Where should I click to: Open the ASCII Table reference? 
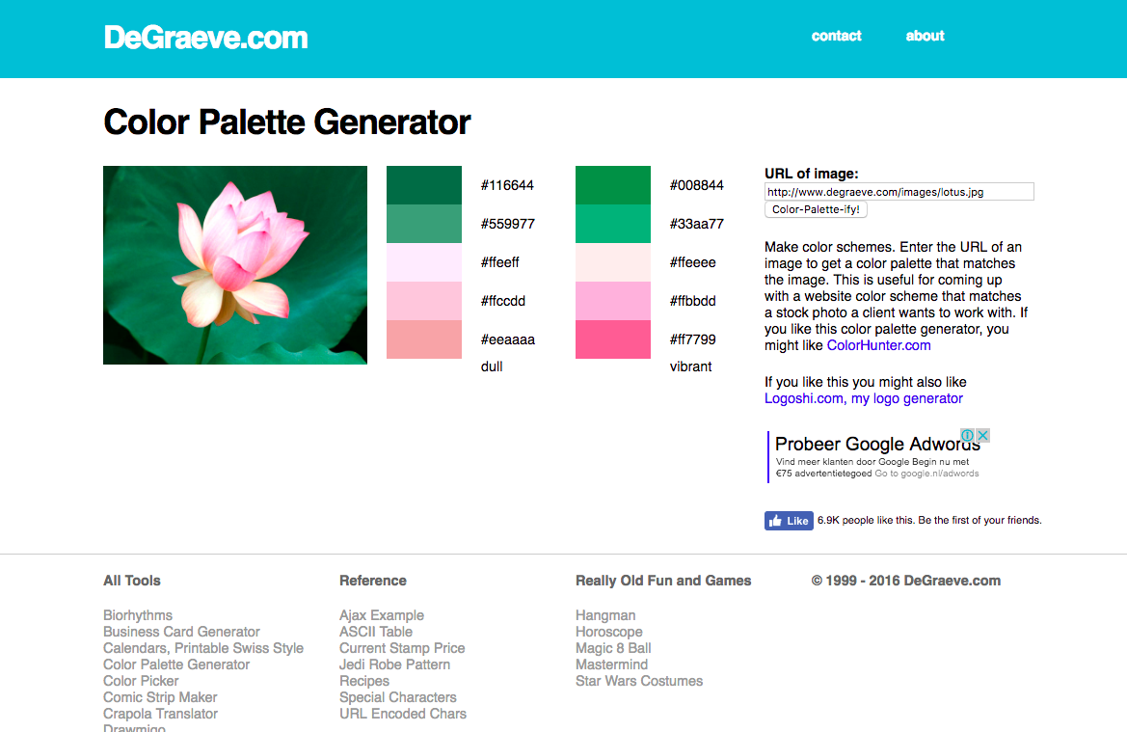pos(376,632)
